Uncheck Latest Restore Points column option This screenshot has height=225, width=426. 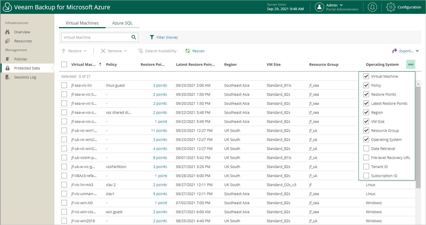(x=366, y=103)
